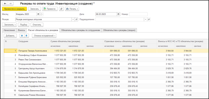The image size is (209, 99).
Task: Expand the Печать dropdown button
Action: (x=72, y=9)
